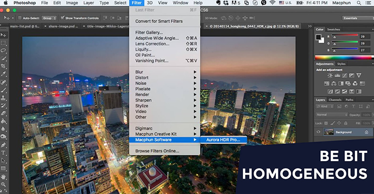Select the Clone Stamp tool
Image resolution: width=374 pixels, height=194 pixels.
3,98
